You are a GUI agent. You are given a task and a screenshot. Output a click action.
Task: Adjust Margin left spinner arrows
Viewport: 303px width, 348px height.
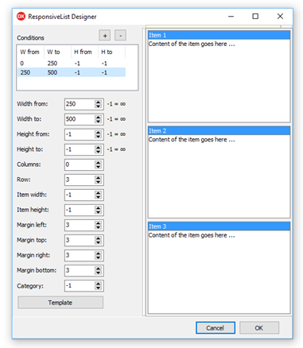click(99, 225)
